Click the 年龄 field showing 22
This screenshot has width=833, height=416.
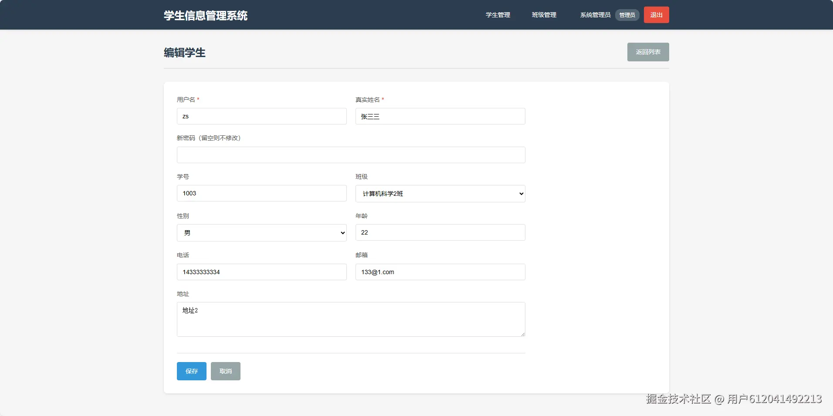pyautogui.click(x=440, y=232)
